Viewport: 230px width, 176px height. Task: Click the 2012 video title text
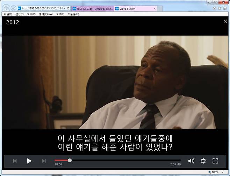13,22
